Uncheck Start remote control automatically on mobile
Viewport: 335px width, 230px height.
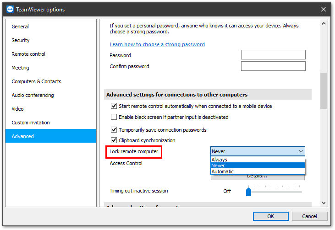tap(114, 106)
